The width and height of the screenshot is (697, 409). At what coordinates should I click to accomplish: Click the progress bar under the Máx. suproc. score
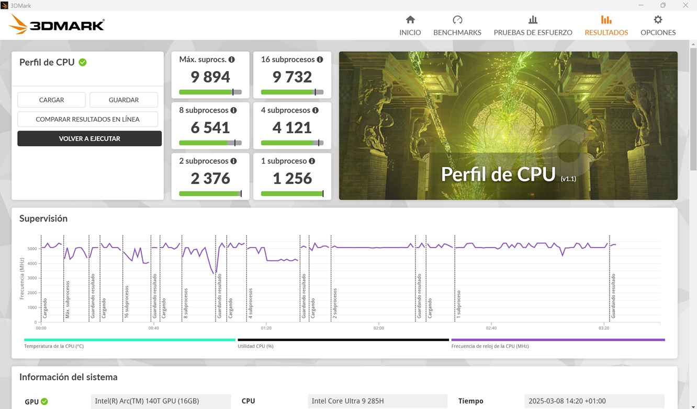click(x=210, y=91)
